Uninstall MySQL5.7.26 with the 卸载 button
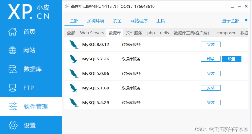Viewport: 252px width, 134px height. 211,59
